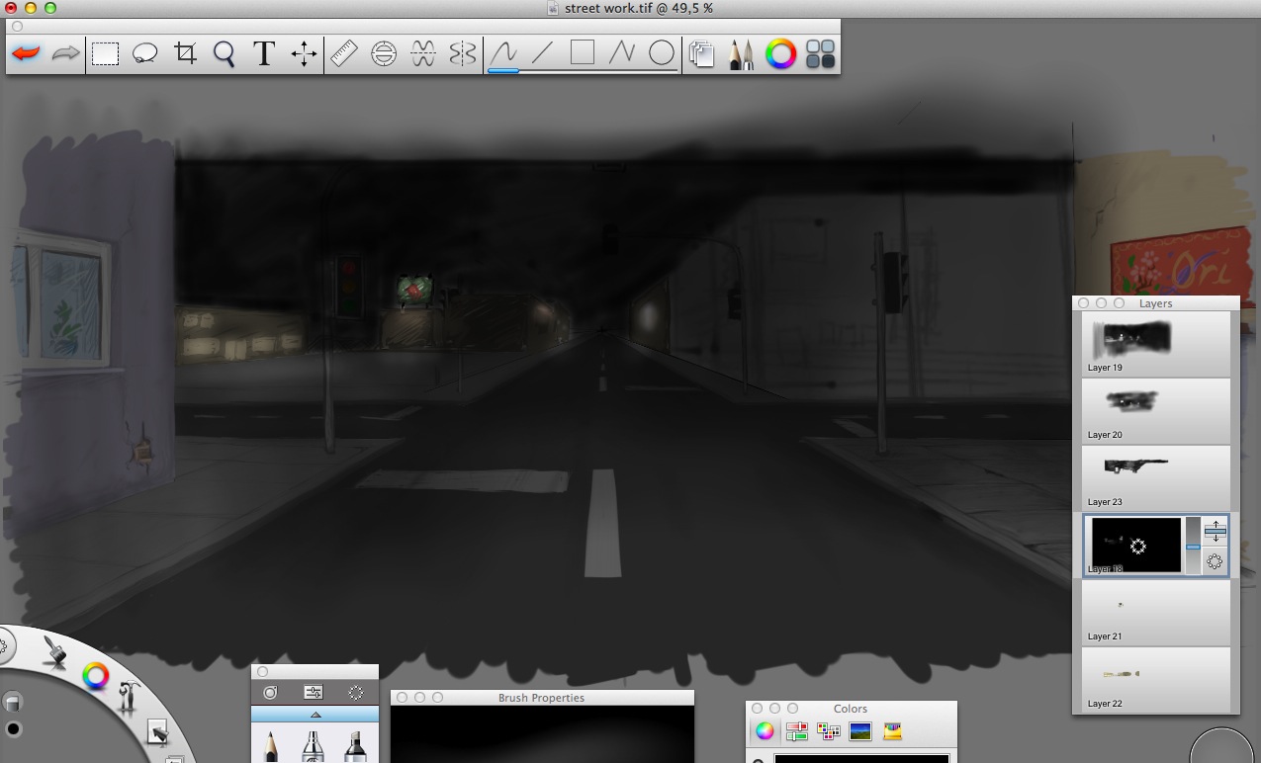
Task: Toggle the Ruler guide
Action: pos(343,53)
